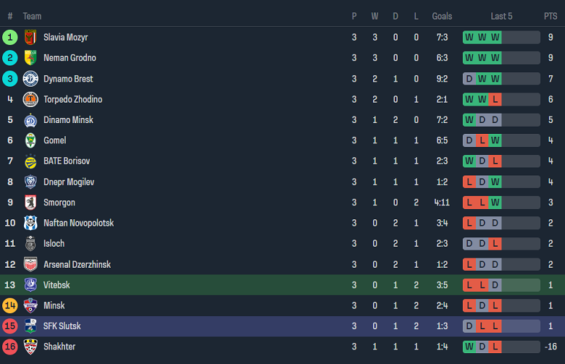Click Naftan Novopolotsk's first loss form box

pos(469,223)
